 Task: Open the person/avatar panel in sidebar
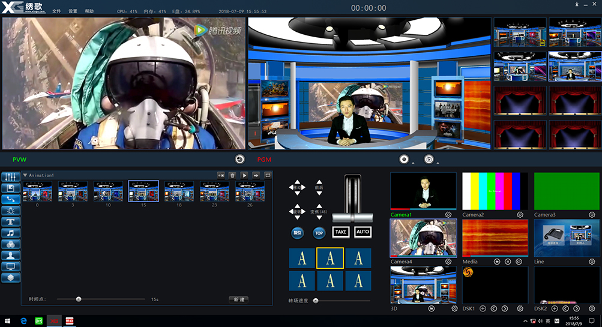point(10,255)
